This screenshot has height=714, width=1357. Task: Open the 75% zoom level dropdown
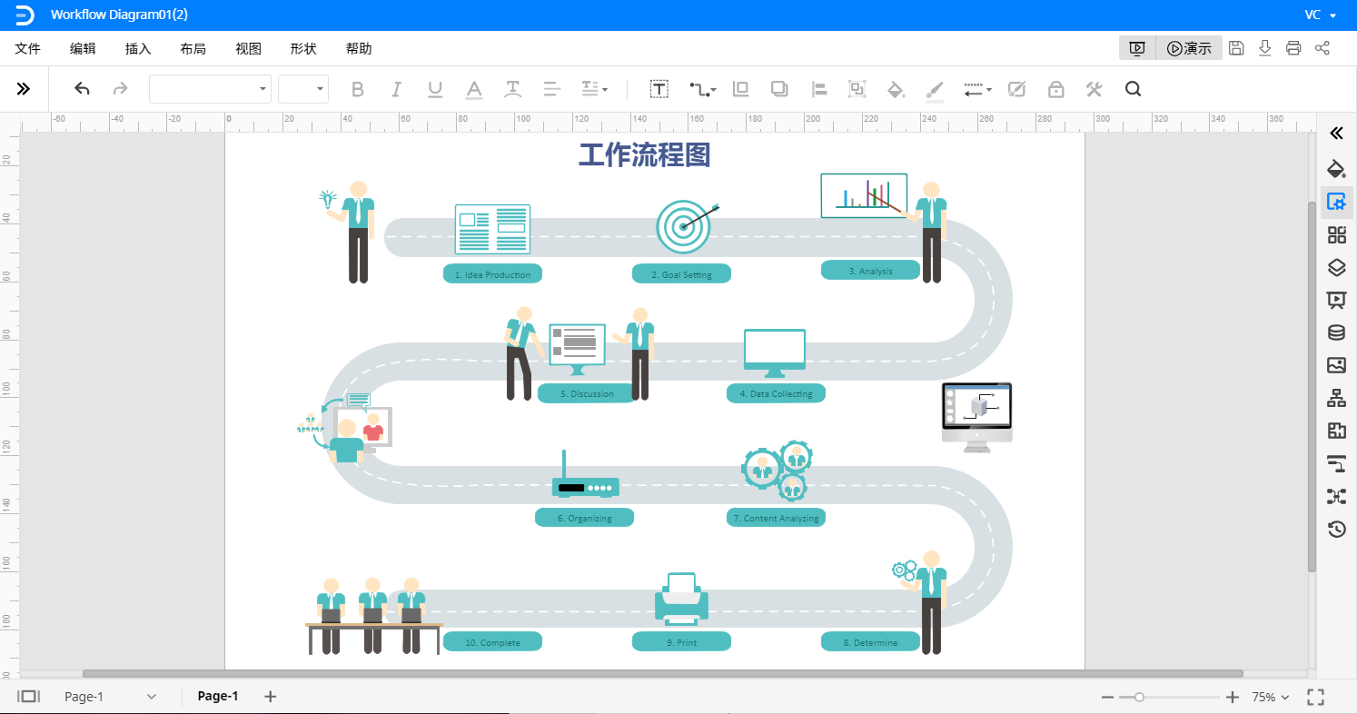(x=1271, y=697)
